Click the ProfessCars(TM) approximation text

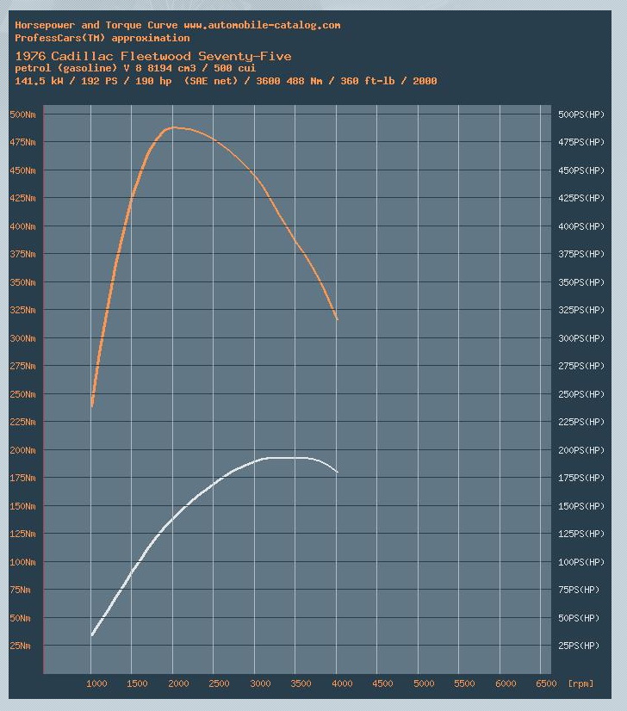point(102,38)
